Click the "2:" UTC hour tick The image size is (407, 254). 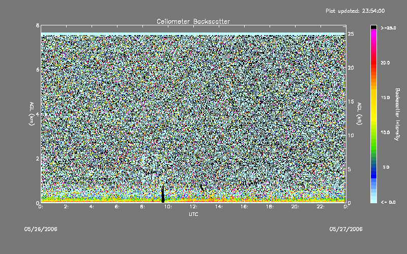click(x=67, y=207)
